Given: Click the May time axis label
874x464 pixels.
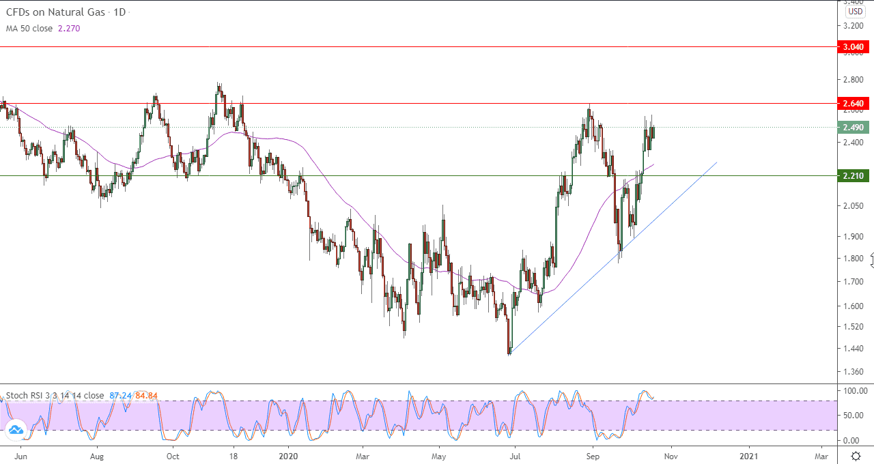Looking at the screenshot, I should pyautogui.click(x=440, y=456).
